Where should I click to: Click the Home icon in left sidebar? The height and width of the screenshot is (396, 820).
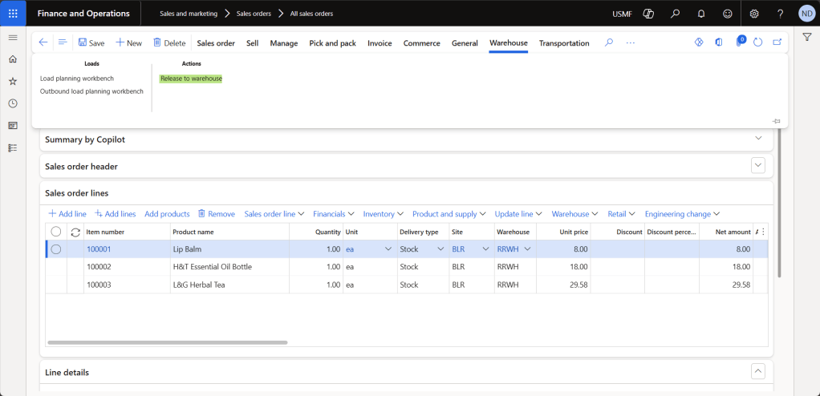13,59
